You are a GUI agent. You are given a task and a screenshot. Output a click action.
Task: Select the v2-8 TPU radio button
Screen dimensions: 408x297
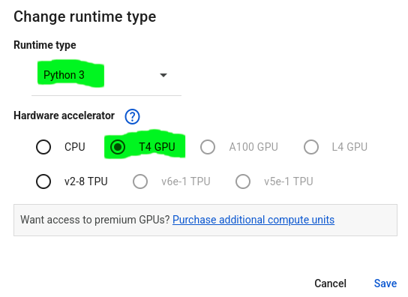(x=43, y=181)
